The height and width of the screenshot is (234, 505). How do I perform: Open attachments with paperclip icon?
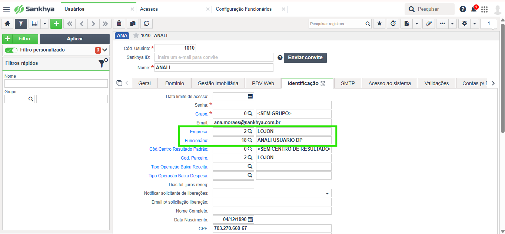[x=428, y=24]
